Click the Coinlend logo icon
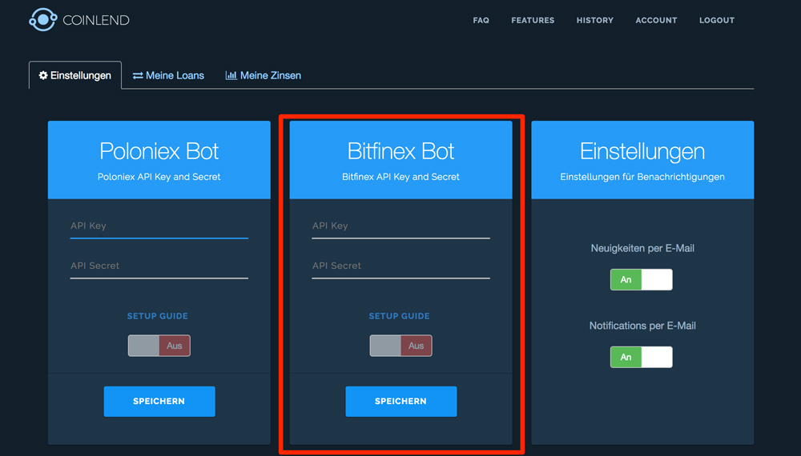The image size is (801, 456). 43,20
